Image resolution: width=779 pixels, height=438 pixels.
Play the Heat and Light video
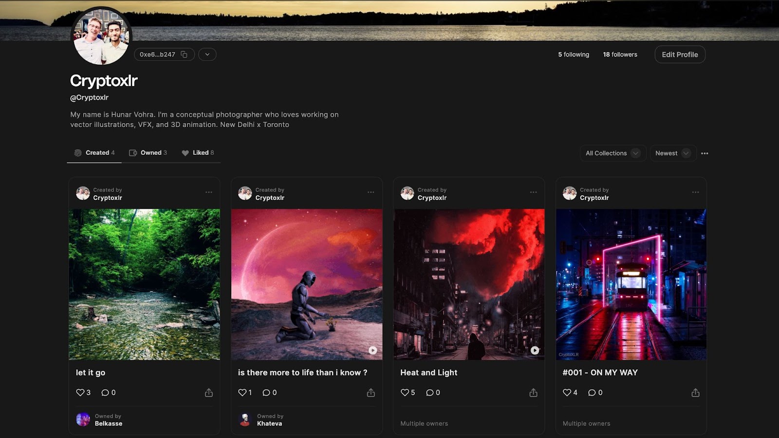click(x=535, y=350)
